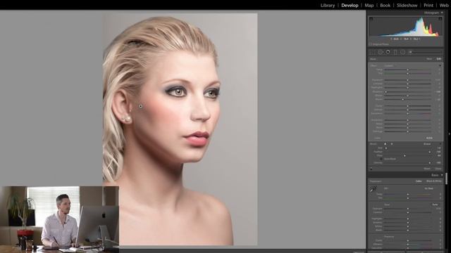
Task: Open the Develop module
Action: tap(350, 5)
